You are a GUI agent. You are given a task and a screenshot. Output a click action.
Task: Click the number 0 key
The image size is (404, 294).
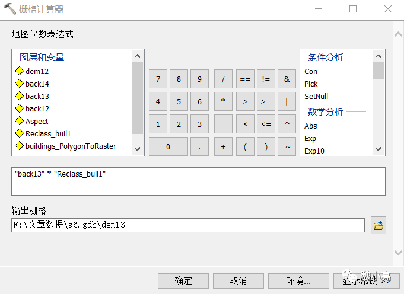click(x=168, y=146)
